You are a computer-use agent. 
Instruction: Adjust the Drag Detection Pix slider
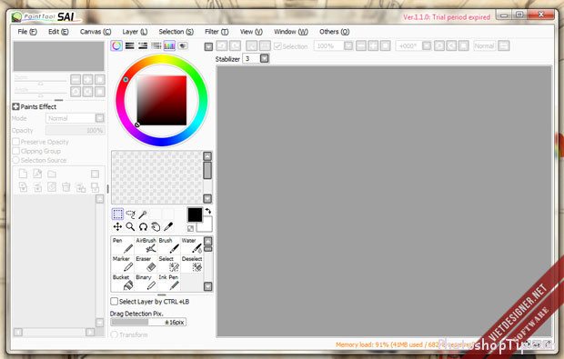point(148,322)
